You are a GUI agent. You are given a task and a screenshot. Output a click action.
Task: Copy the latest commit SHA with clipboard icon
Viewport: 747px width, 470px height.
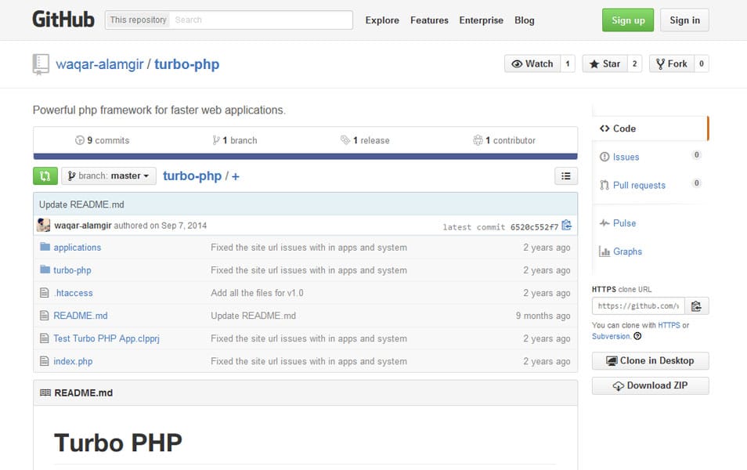pyautogui.click(x=566, y=225)
